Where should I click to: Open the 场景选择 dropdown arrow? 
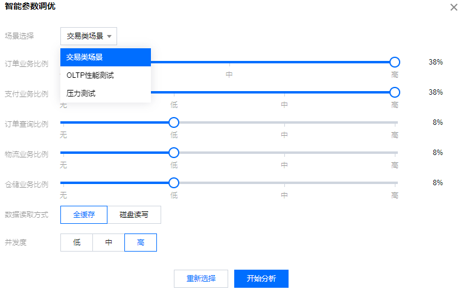point(109,36)
